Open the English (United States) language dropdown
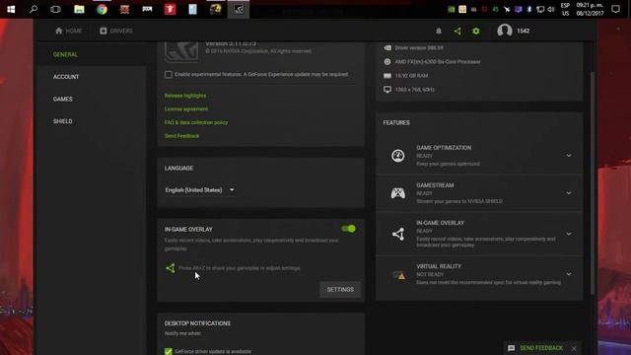The height and width of the screenshot is (355, 631). [x=199, y=190]
